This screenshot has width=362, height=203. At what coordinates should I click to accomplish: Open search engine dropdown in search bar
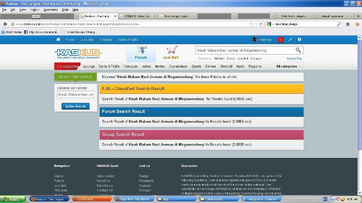[271, 24]
